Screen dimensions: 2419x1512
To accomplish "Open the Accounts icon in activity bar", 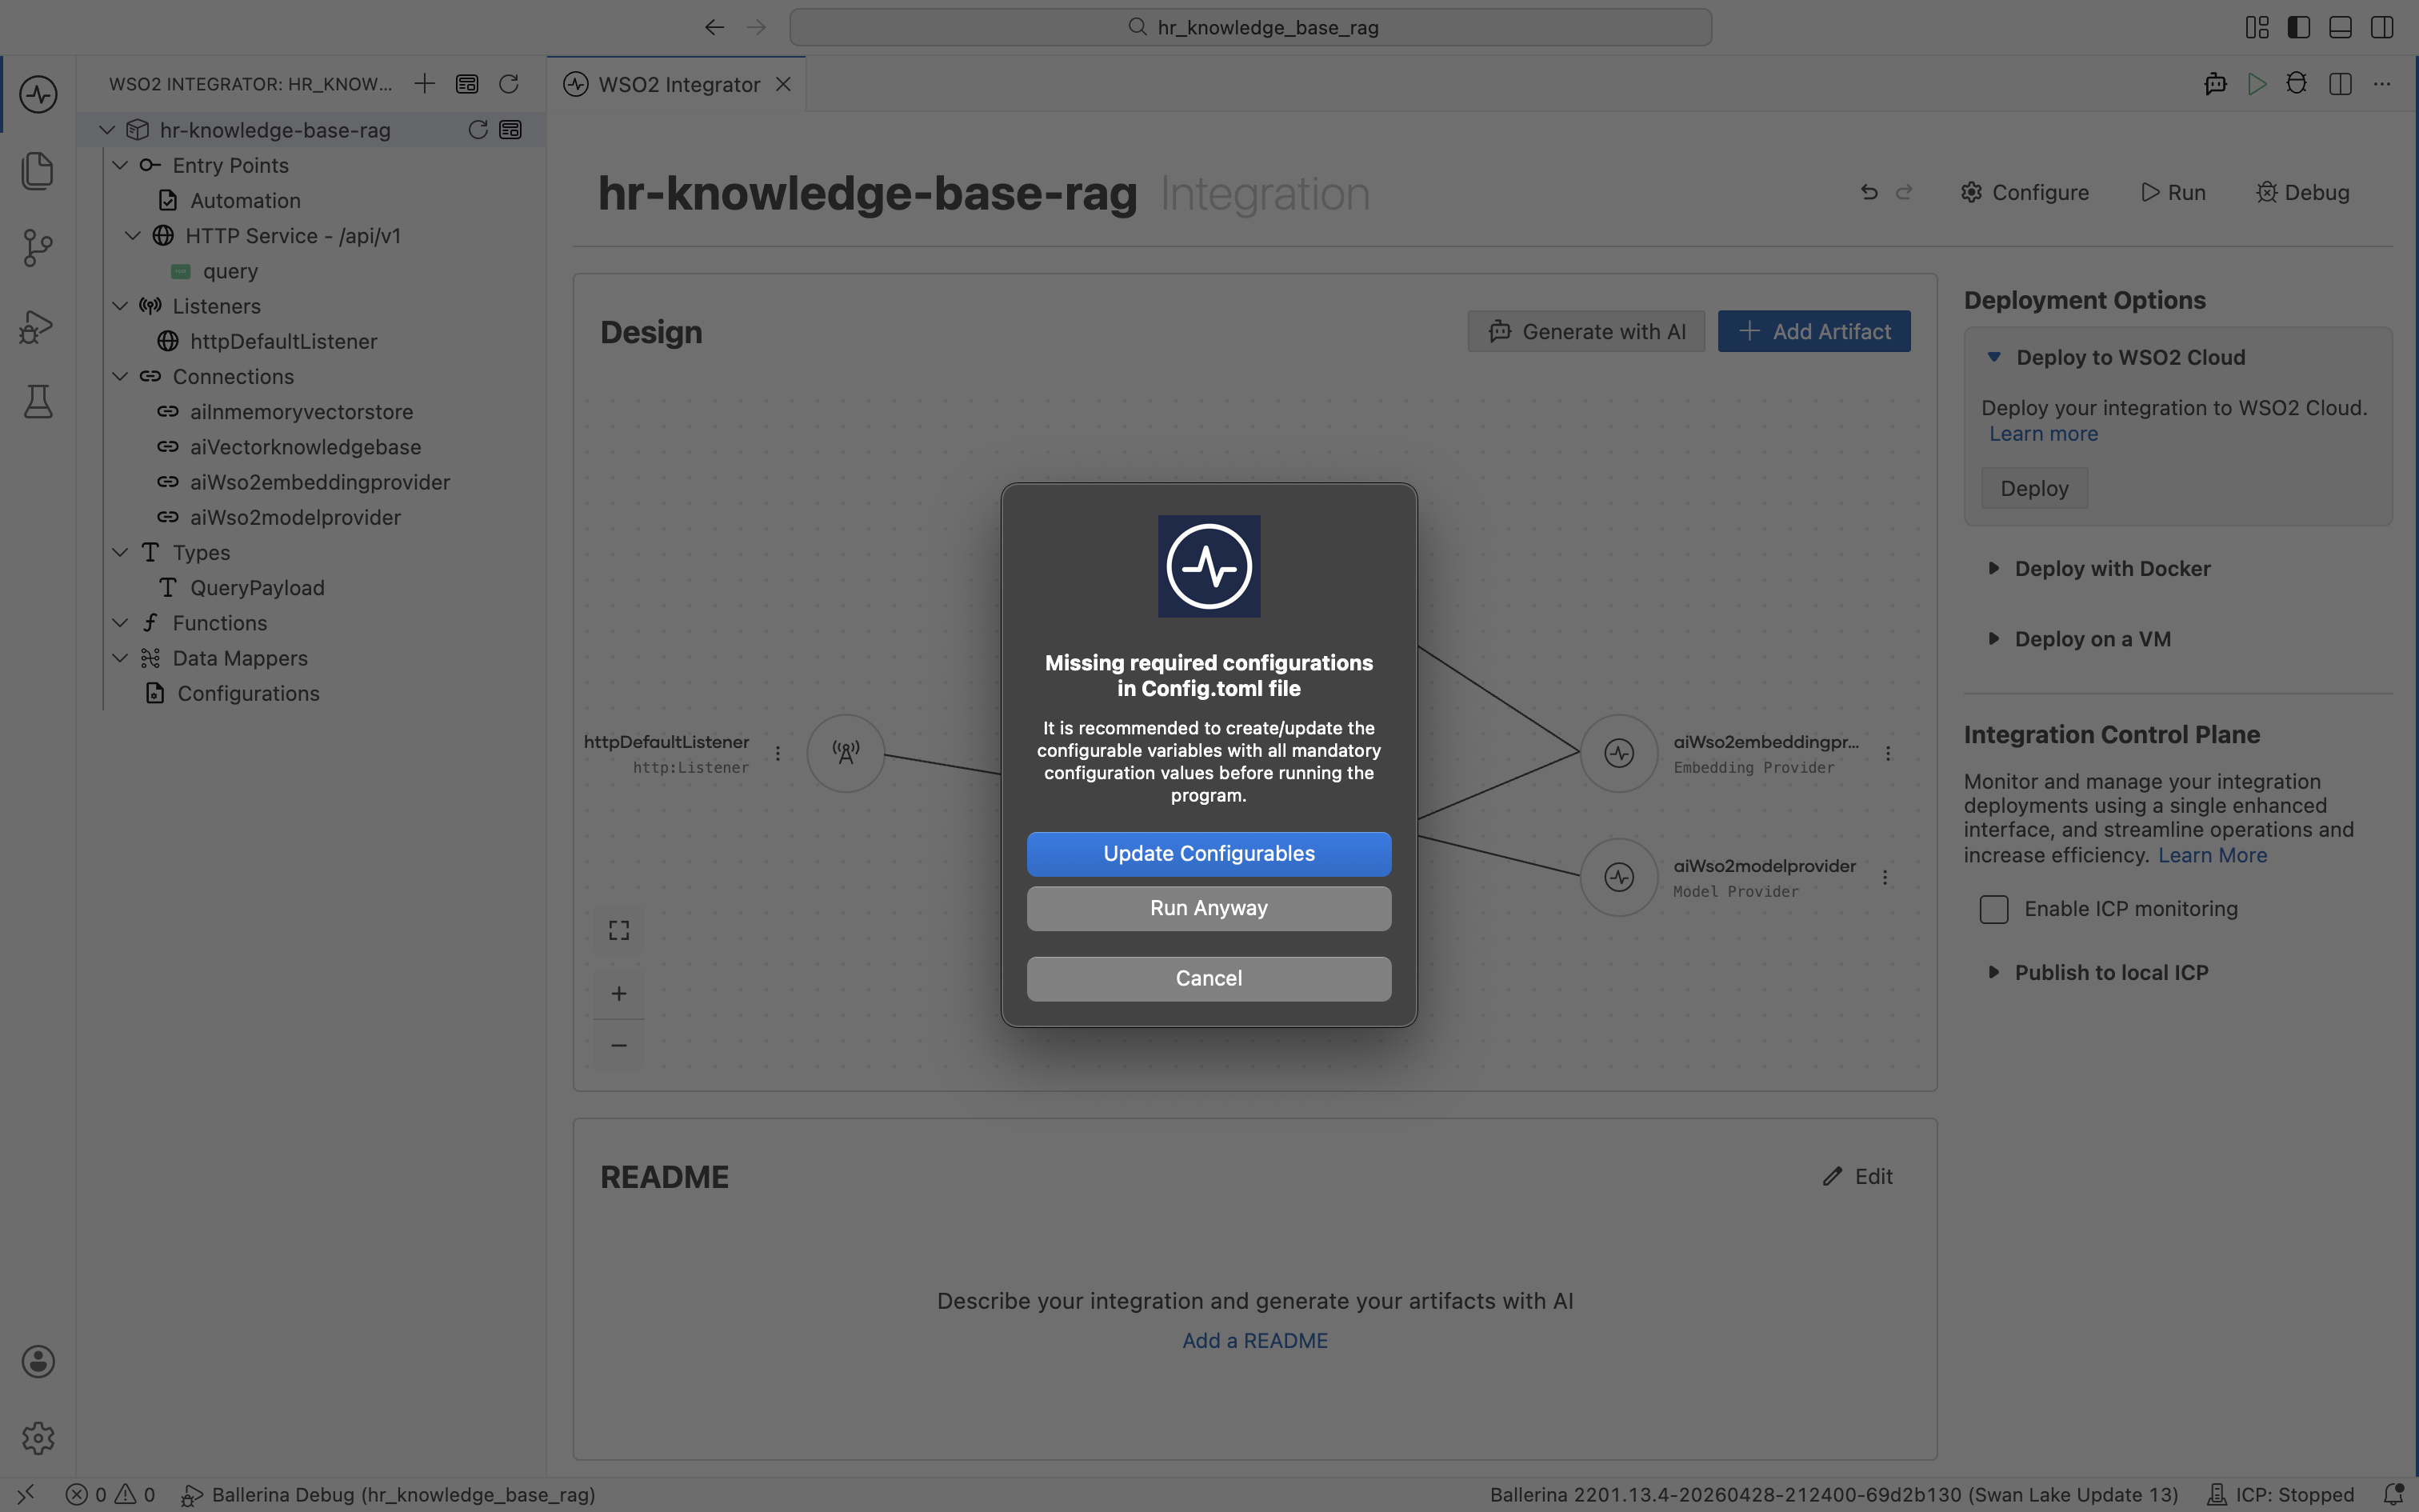I will click(38, 1361).
